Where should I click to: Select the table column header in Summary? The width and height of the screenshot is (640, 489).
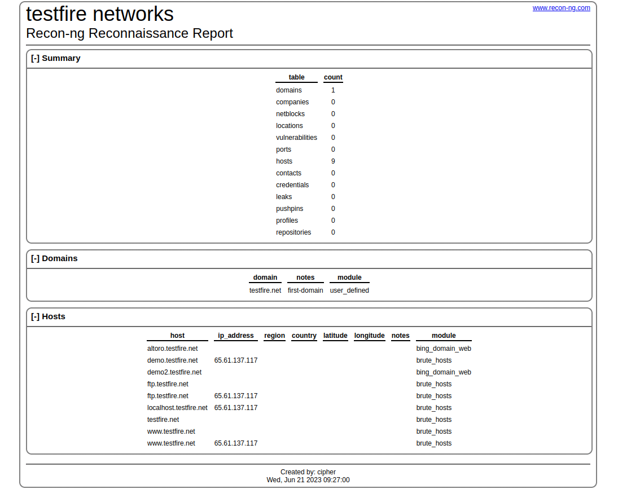(296, 77)
